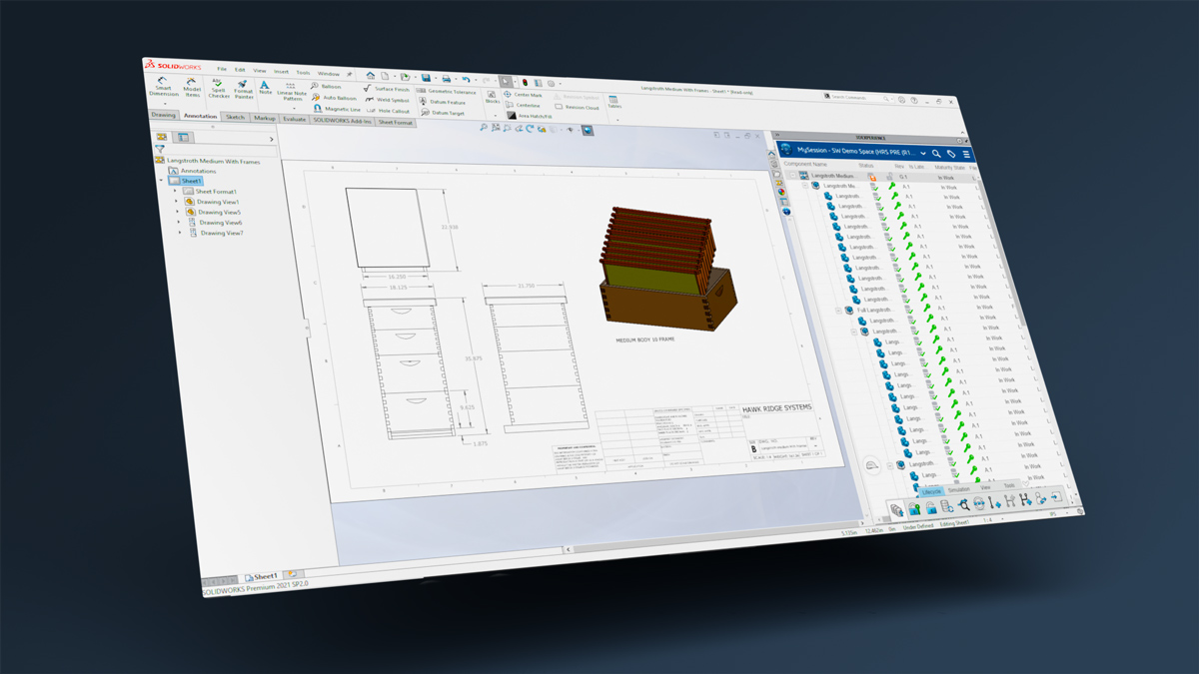Click the Print icon in quick toolbar

446,78
